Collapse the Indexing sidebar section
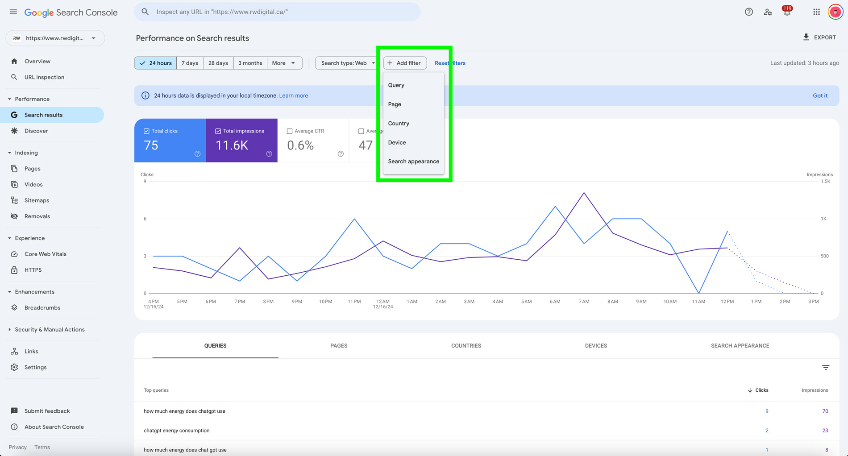 9,153
